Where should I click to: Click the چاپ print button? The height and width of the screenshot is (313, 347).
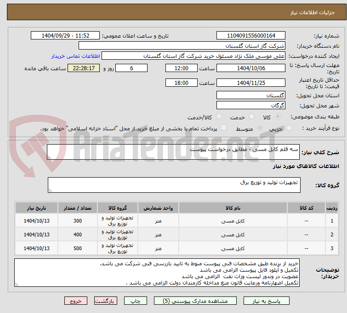pos(136,301)
